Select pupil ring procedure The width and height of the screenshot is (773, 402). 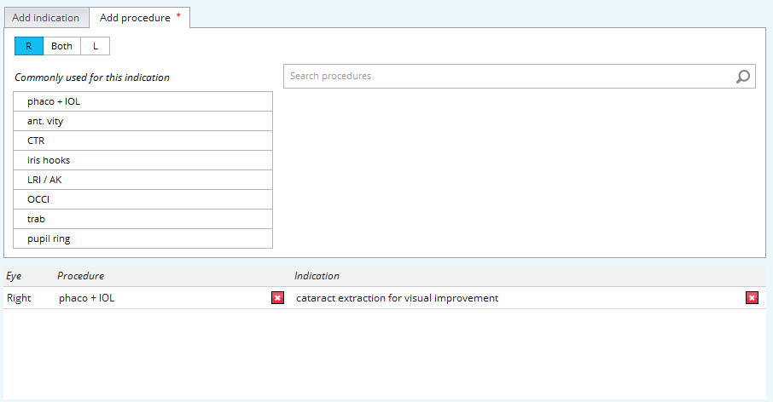[143, 238]
